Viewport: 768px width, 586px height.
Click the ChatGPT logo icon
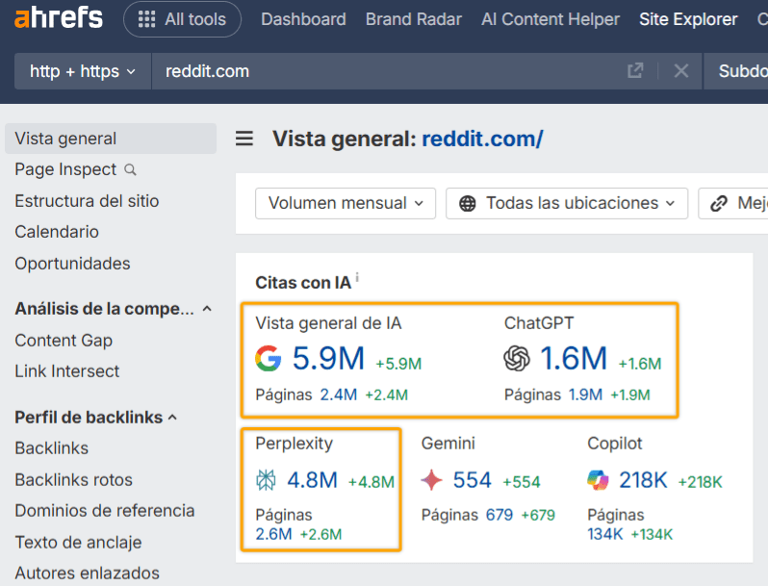tap(517, 359)
